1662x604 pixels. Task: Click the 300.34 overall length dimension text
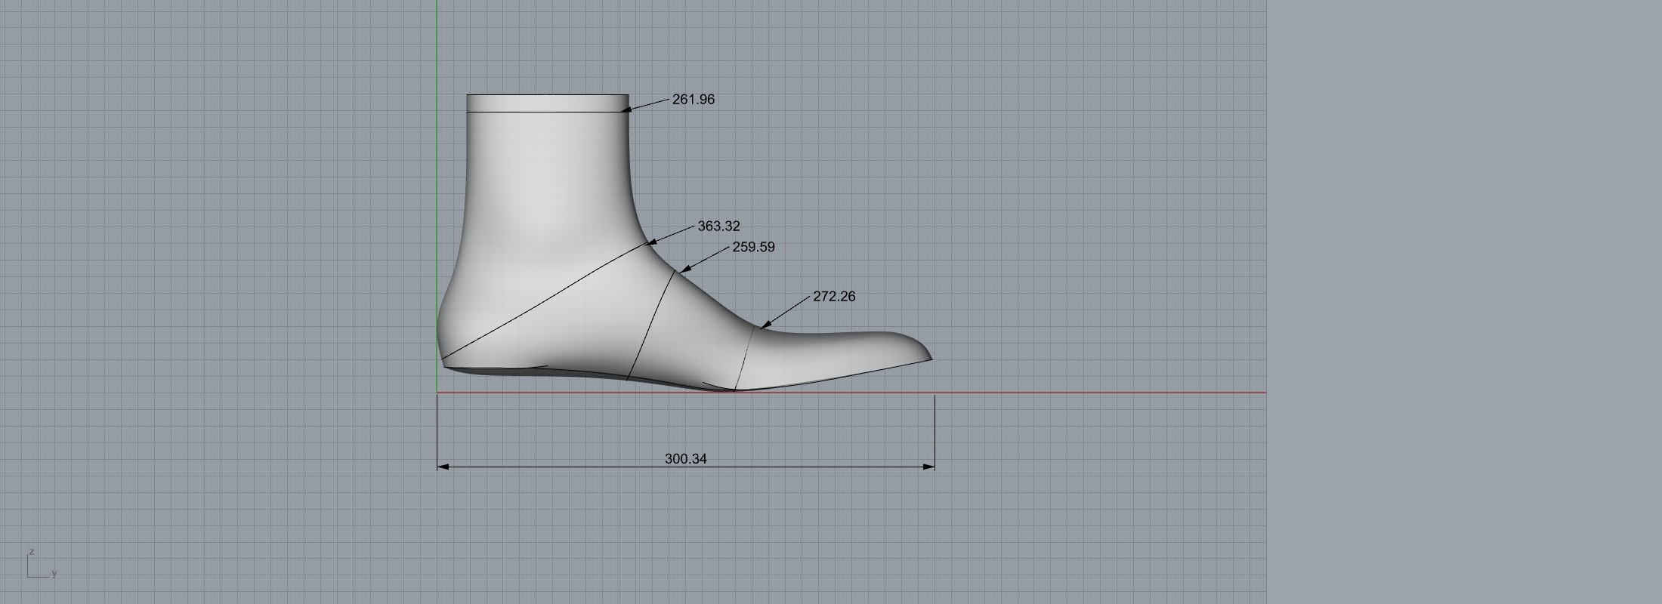(685, 459)
